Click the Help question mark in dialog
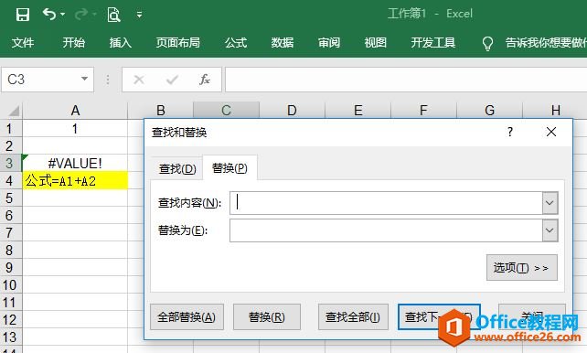The width and height of the screenshot is (587, 353). pos(510,132)
